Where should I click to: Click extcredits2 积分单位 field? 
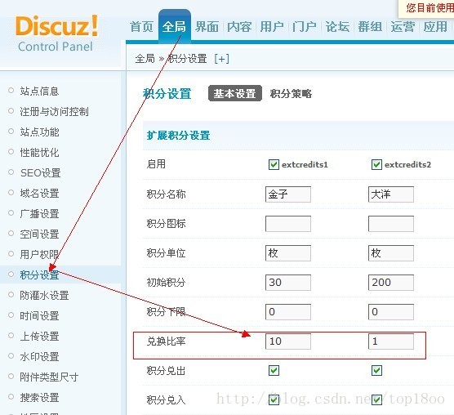[x=391, y=253]
